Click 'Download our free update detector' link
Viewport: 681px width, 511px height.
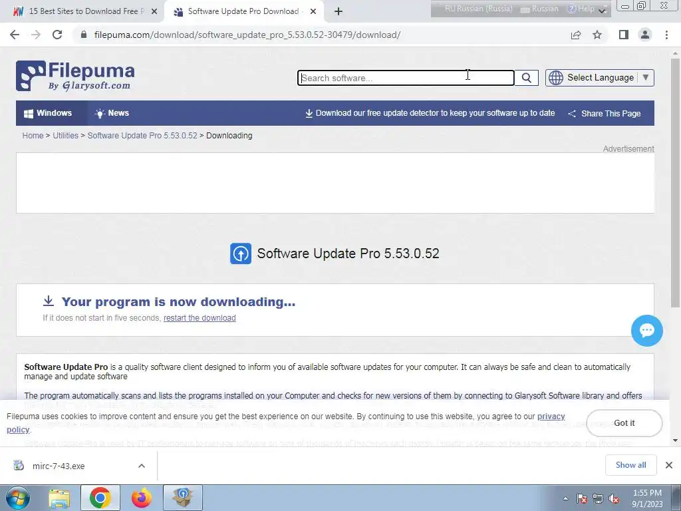pos(430,113)
